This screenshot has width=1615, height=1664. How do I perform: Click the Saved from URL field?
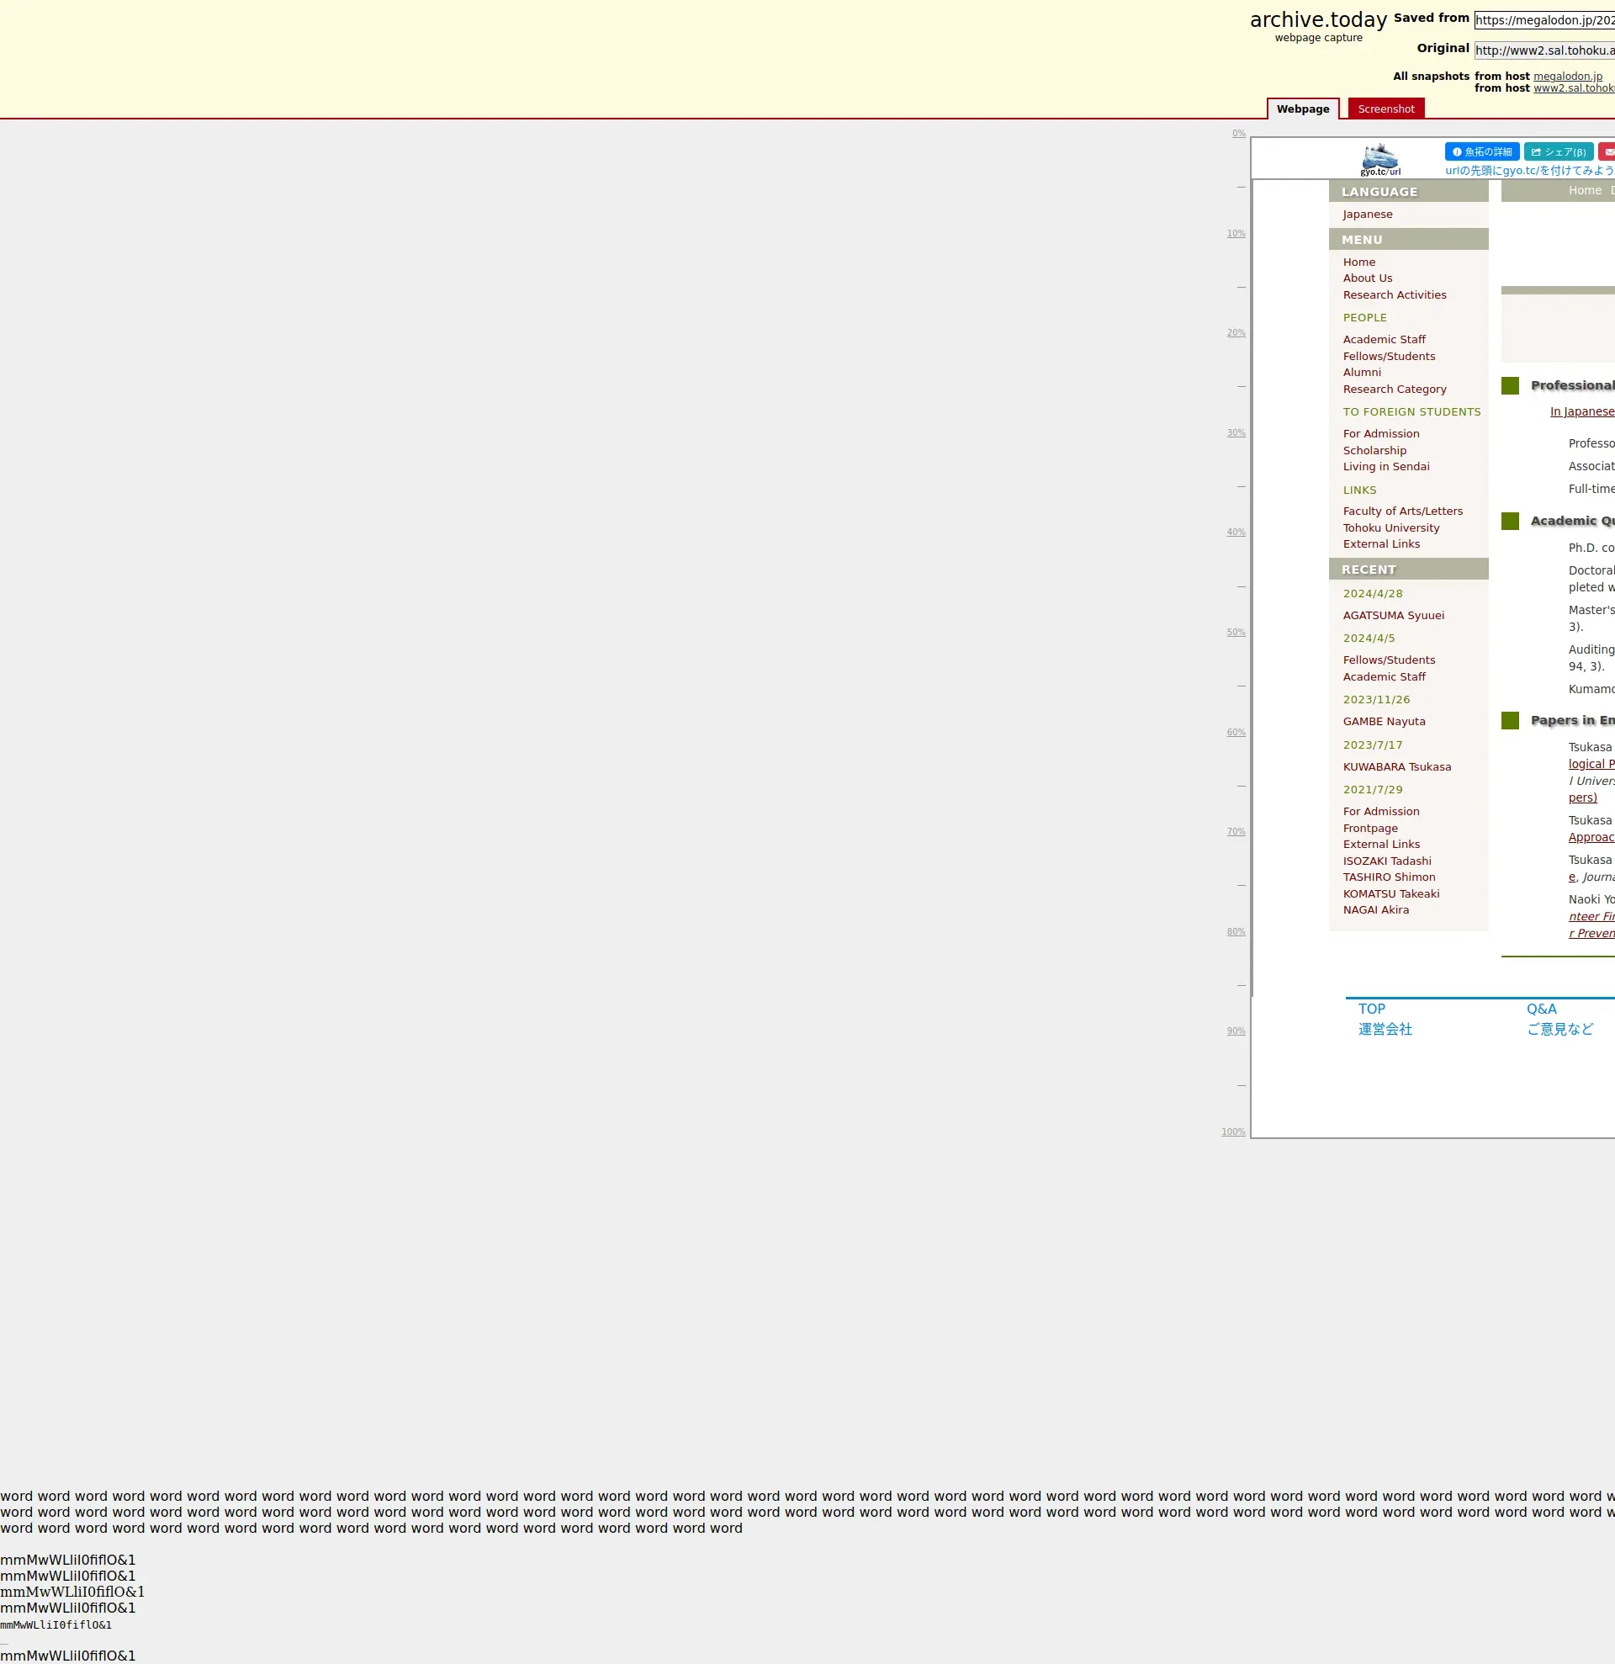(x=1544, y=20)
